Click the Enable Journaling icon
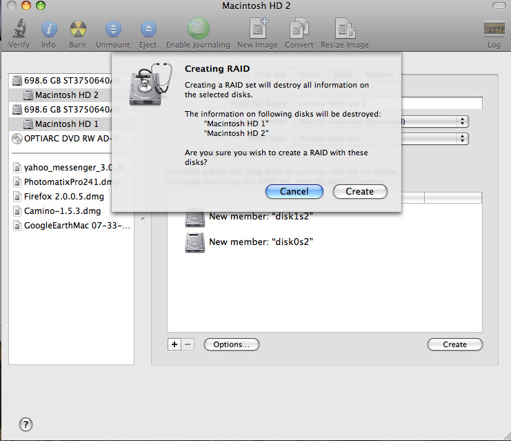 pyautogui.click(x=198, y=28)
